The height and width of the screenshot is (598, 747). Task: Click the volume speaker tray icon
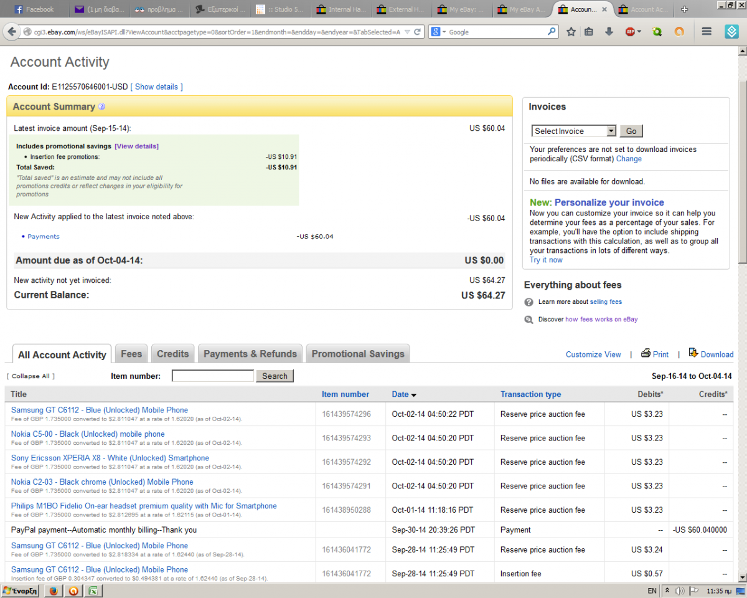pyautogui.click(x=680, y=591)
